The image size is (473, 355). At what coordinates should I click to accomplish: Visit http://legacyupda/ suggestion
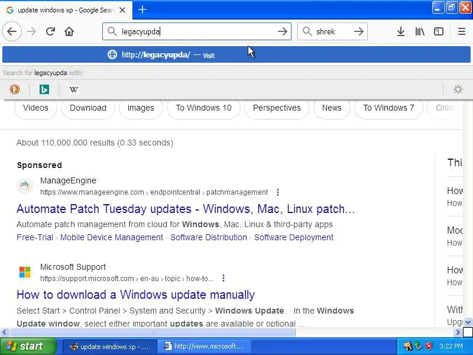point(236,54)
